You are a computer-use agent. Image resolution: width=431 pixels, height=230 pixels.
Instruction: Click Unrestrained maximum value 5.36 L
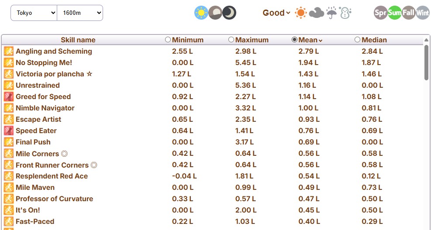tap(245, 85)
